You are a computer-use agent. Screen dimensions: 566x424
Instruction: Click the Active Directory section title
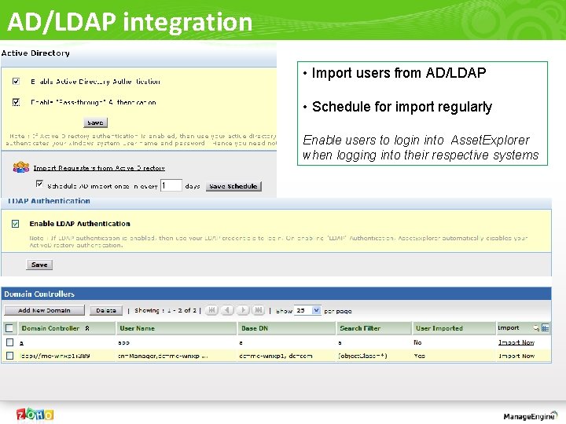pyautogui.click(x=35, y=53)
